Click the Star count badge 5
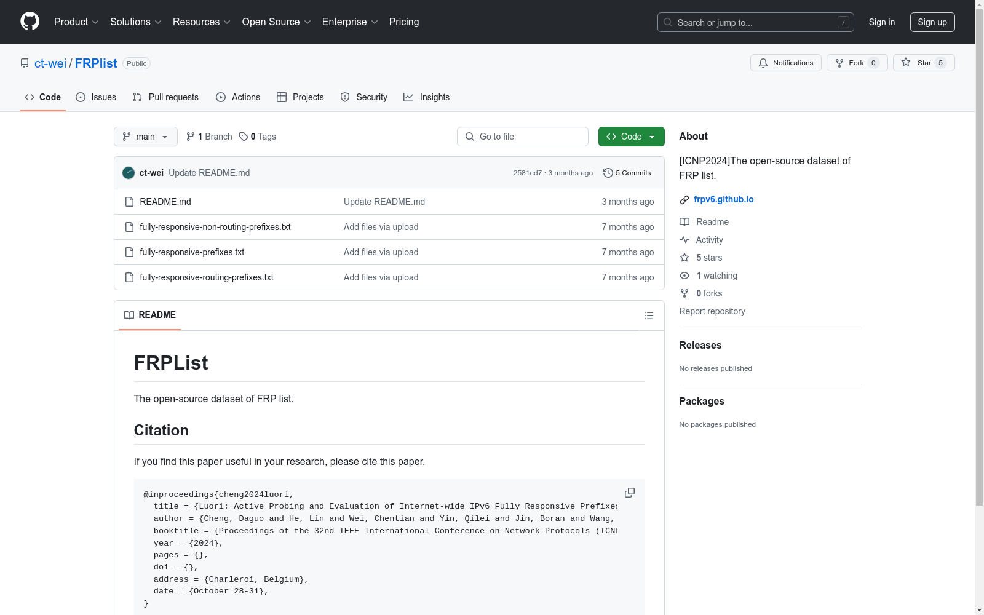The image size is (984, 615). coord(940,63)
